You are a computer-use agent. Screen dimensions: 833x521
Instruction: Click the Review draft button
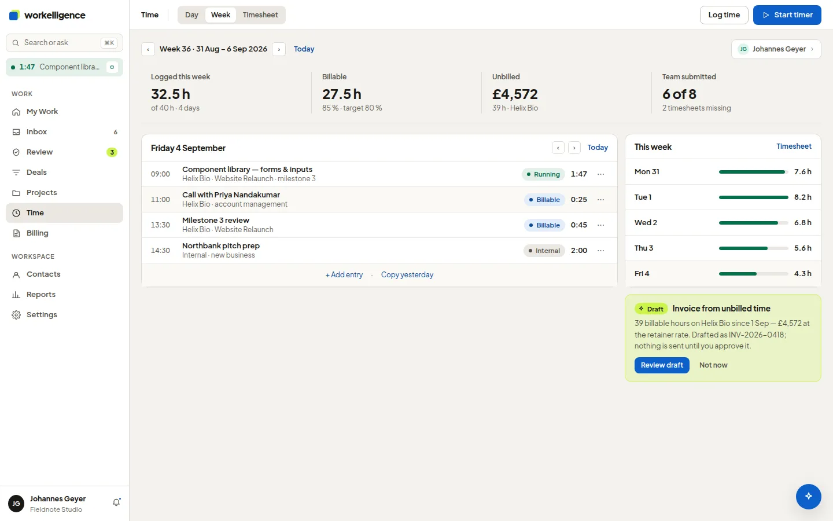[x=662, y=365]
